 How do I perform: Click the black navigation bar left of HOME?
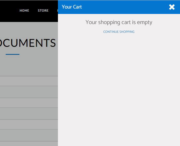tap(8, 11)
